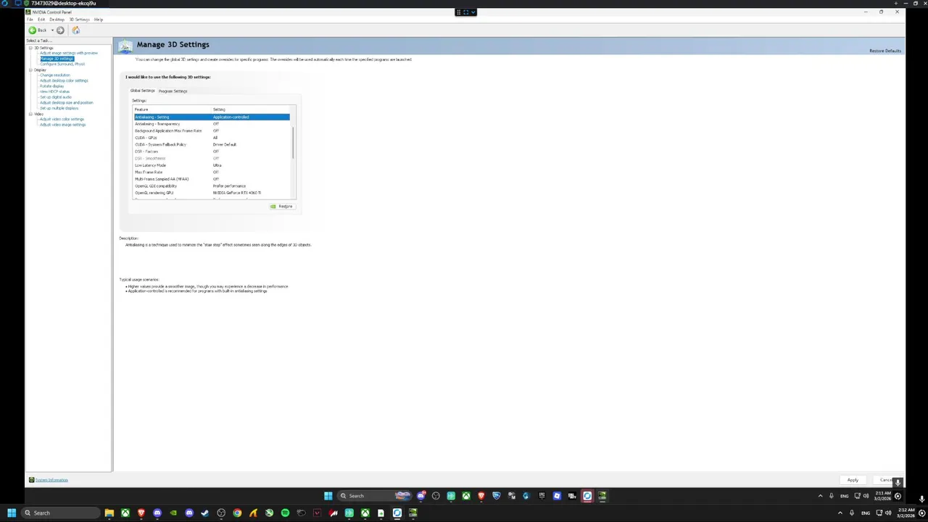This screenshot has height=522, width=928.
Task: Click the Restore button under settings list
Action: point(281,207)
